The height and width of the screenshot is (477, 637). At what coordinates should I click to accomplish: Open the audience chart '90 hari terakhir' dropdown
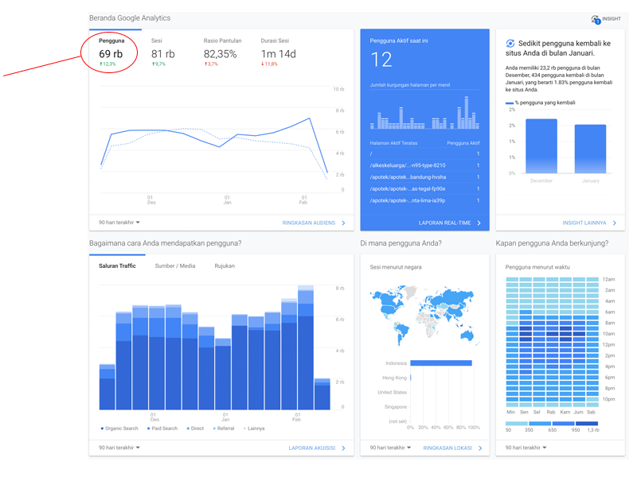point(119,223)
